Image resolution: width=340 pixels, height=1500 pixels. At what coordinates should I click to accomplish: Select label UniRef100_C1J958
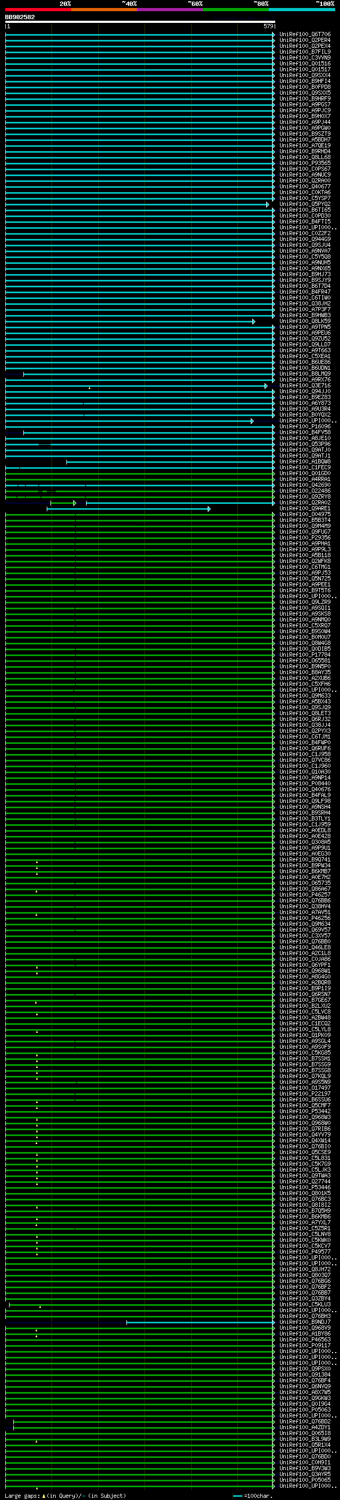point(305,755)
